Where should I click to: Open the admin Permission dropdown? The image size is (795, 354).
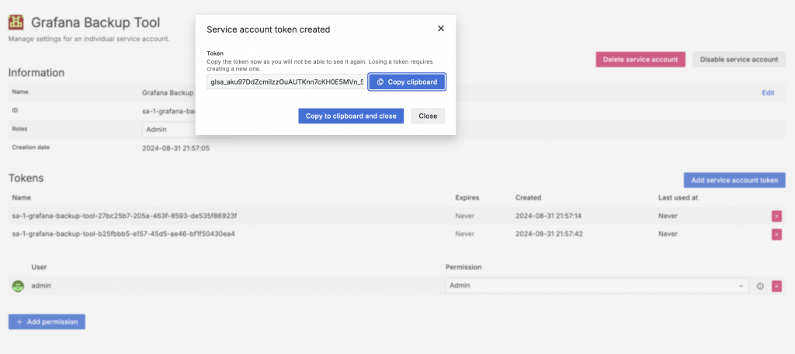coord(597,286)
